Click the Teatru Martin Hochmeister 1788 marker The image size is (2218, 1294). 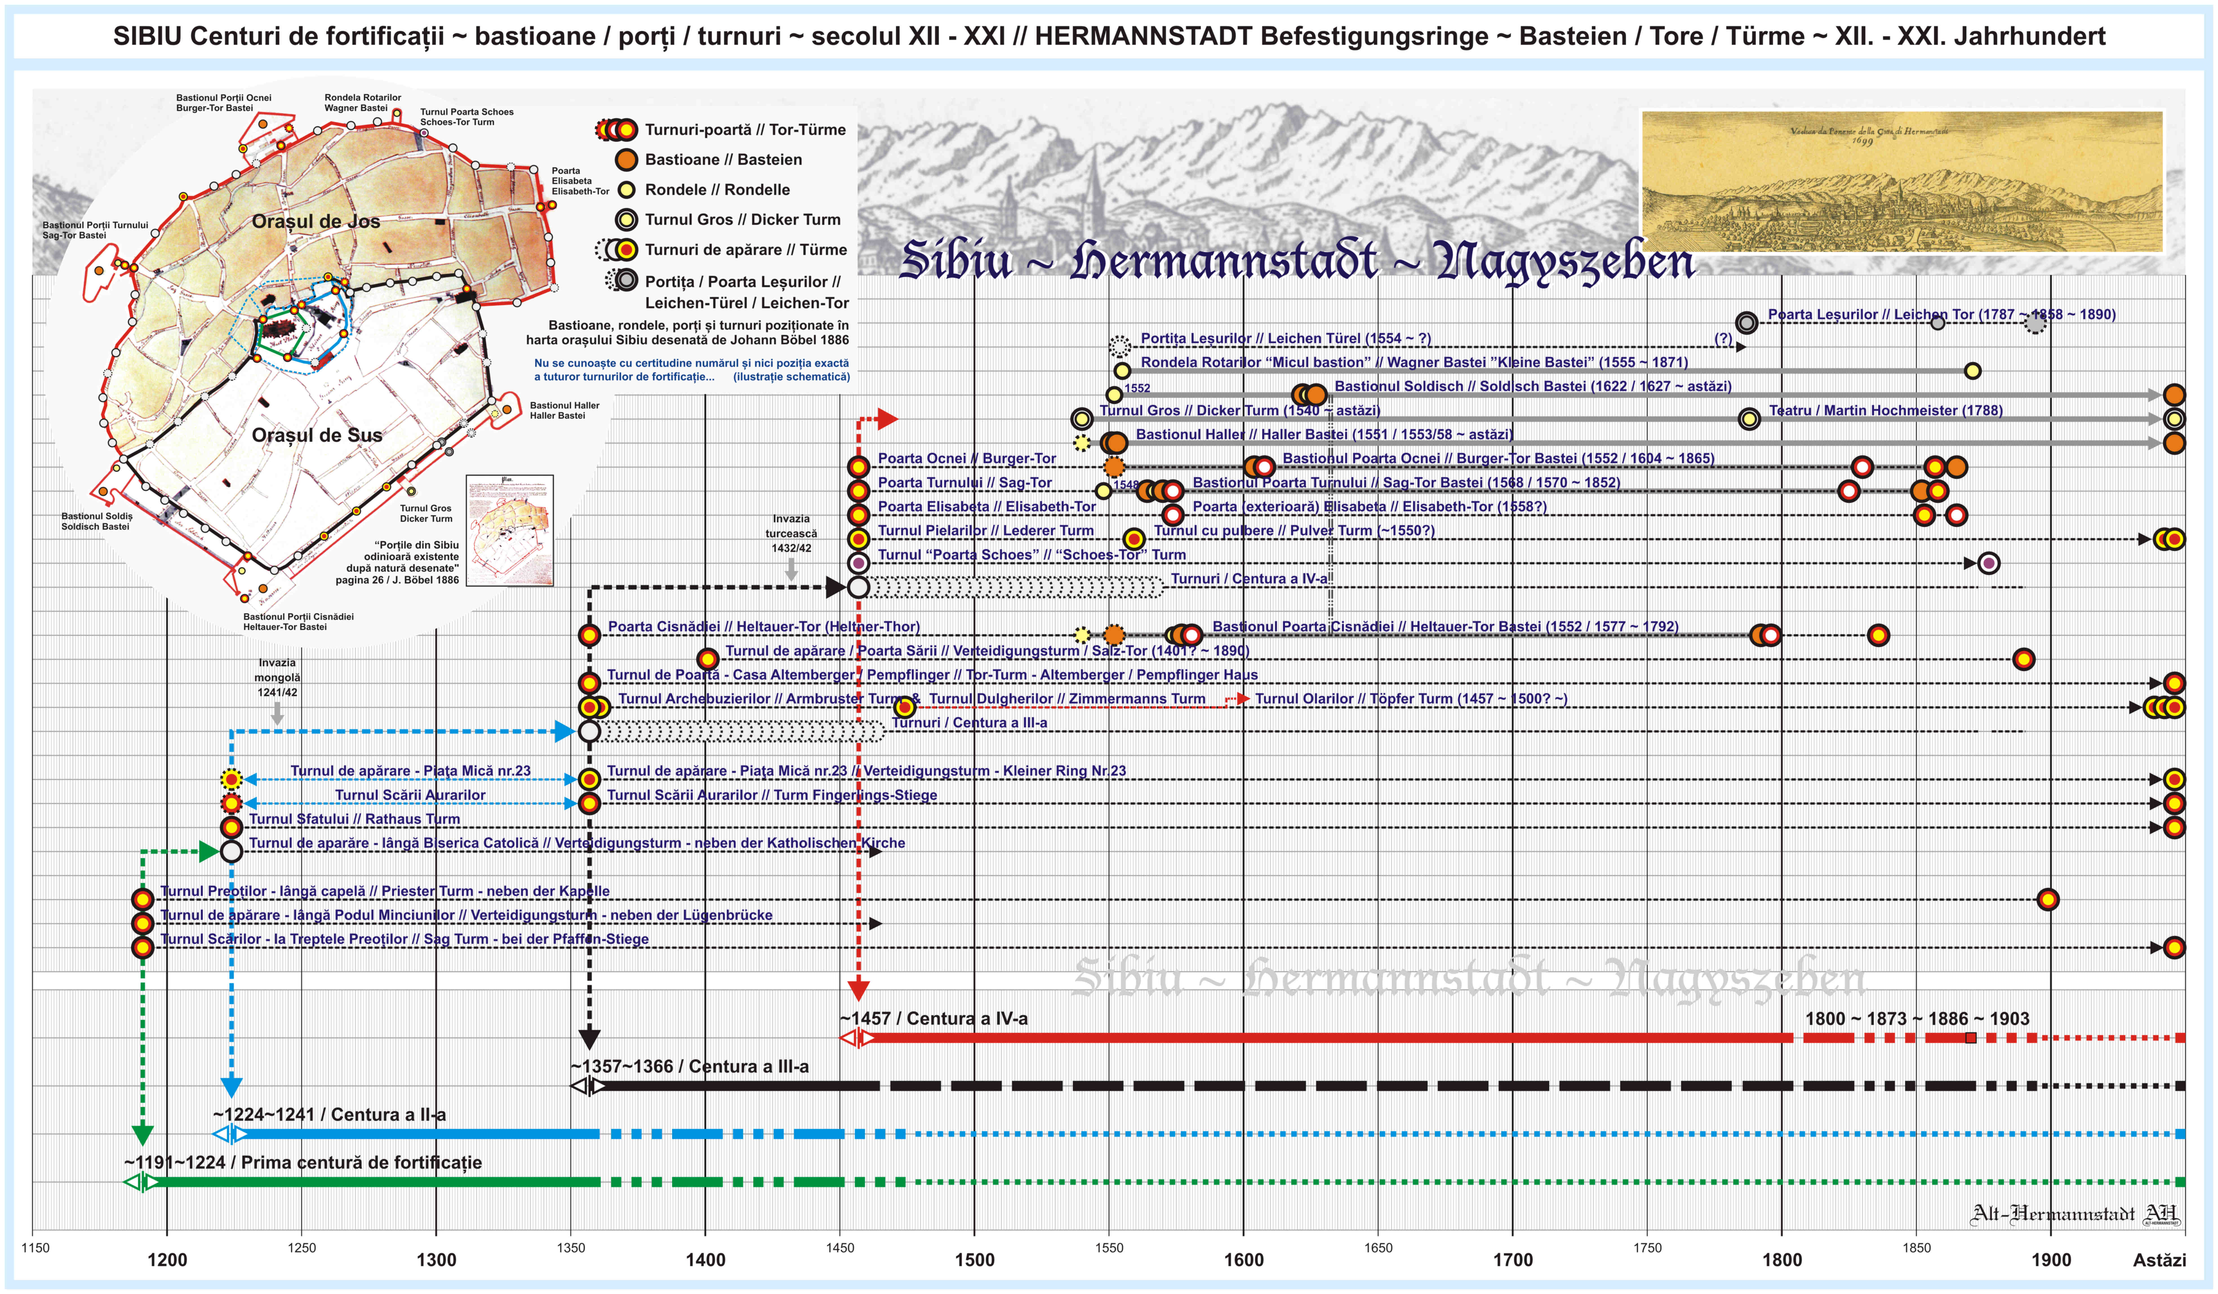(x=1750, y=419)
